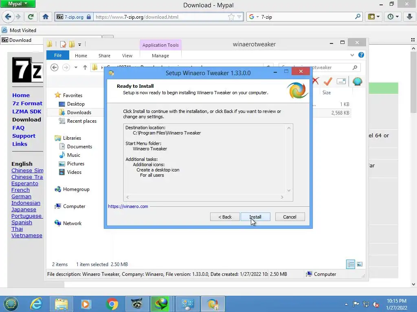Open the 7z Format link
This screenshot has width=417, height=312.
pyautogui.click(x=27, y=104)
